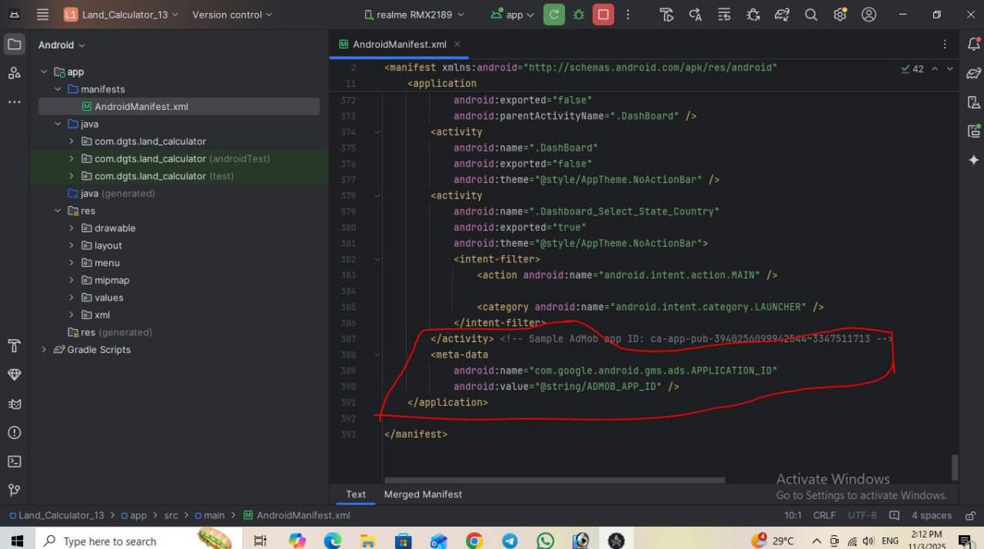Sync project with Gradle files

(x=782, y=15)
